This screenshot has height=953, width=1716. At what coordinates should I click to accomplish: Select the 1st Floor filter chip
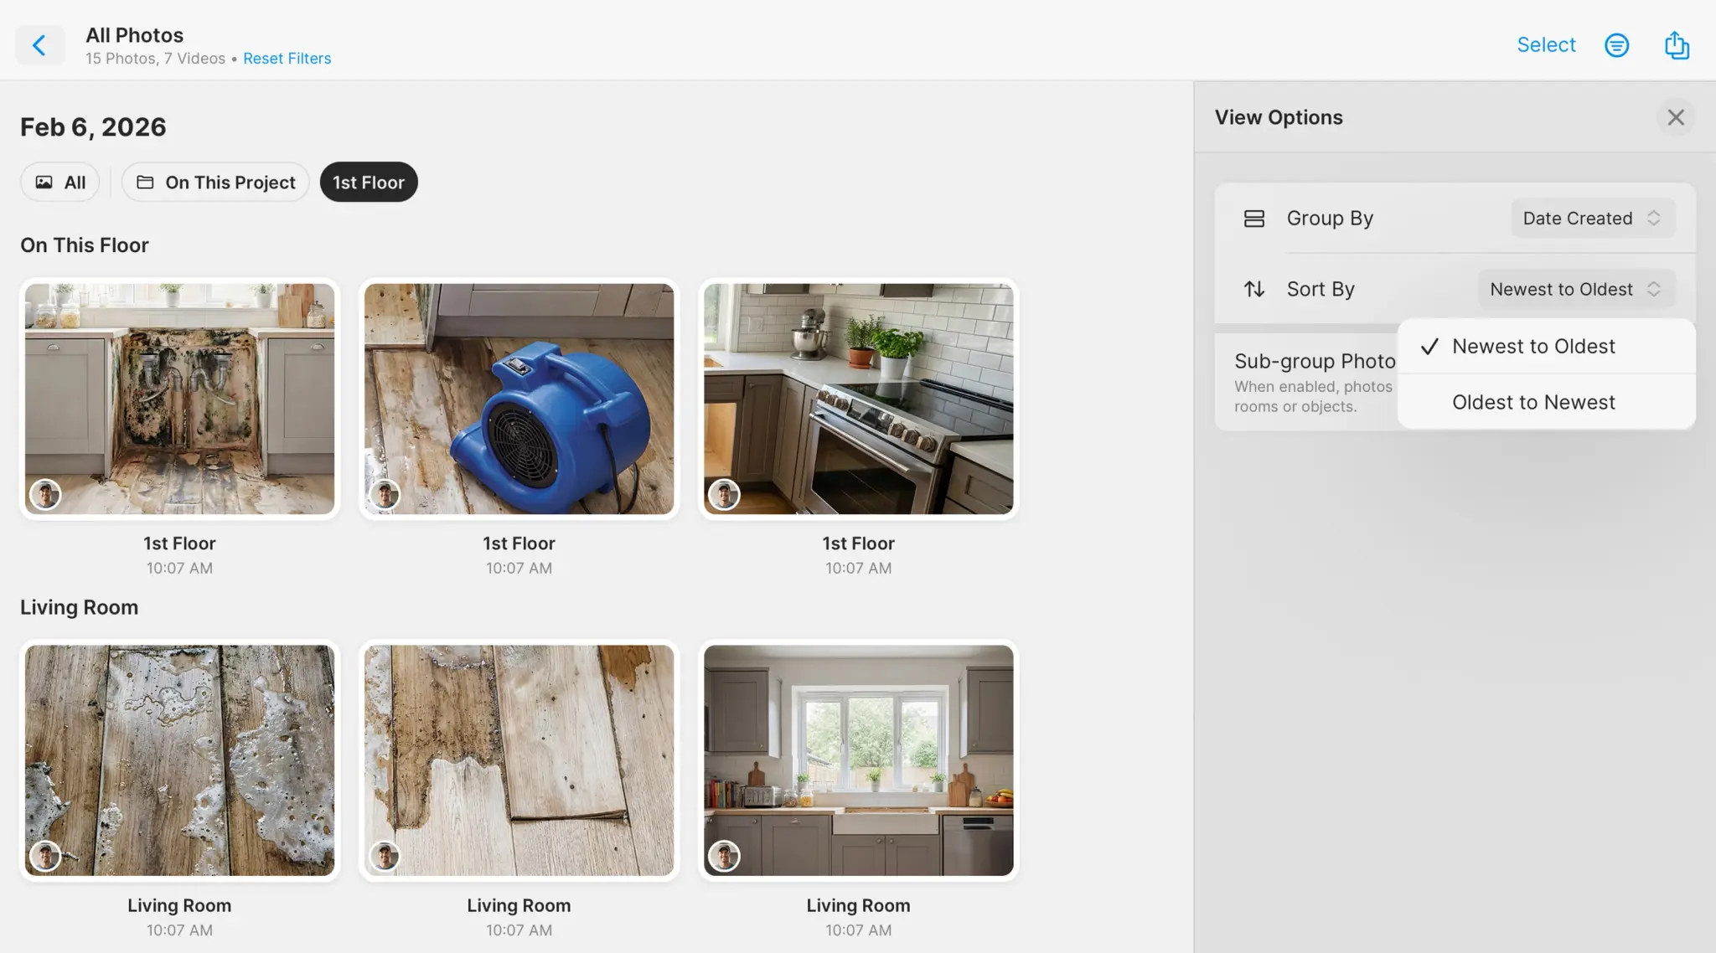click(x=369, y=183)
